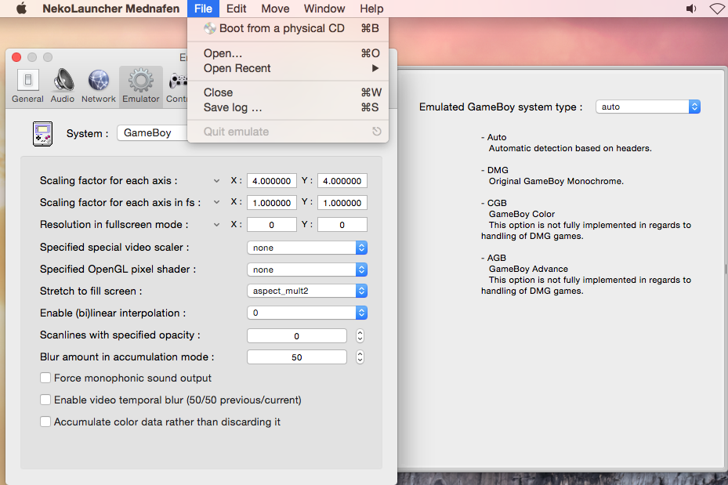Click the Scaling factor X field
This screenshot has height=485, width=728.
tap(272, 180)
